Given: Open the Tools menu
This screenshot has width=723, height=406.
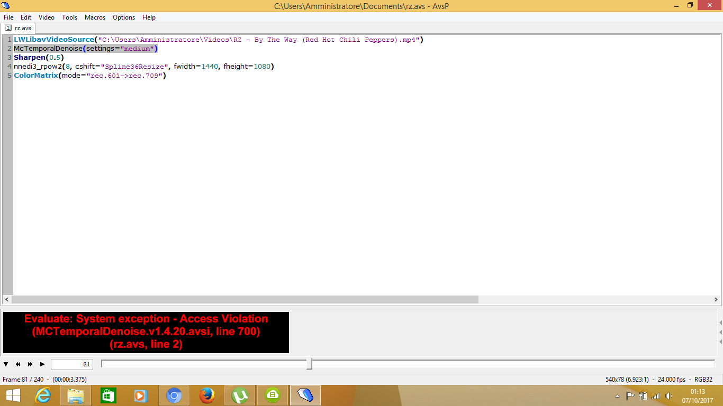Looking at the screenshot, I should coord(69,17).
